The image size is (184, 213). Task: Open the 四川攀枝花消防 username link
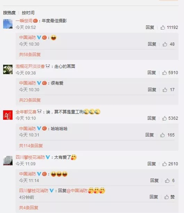30,157
